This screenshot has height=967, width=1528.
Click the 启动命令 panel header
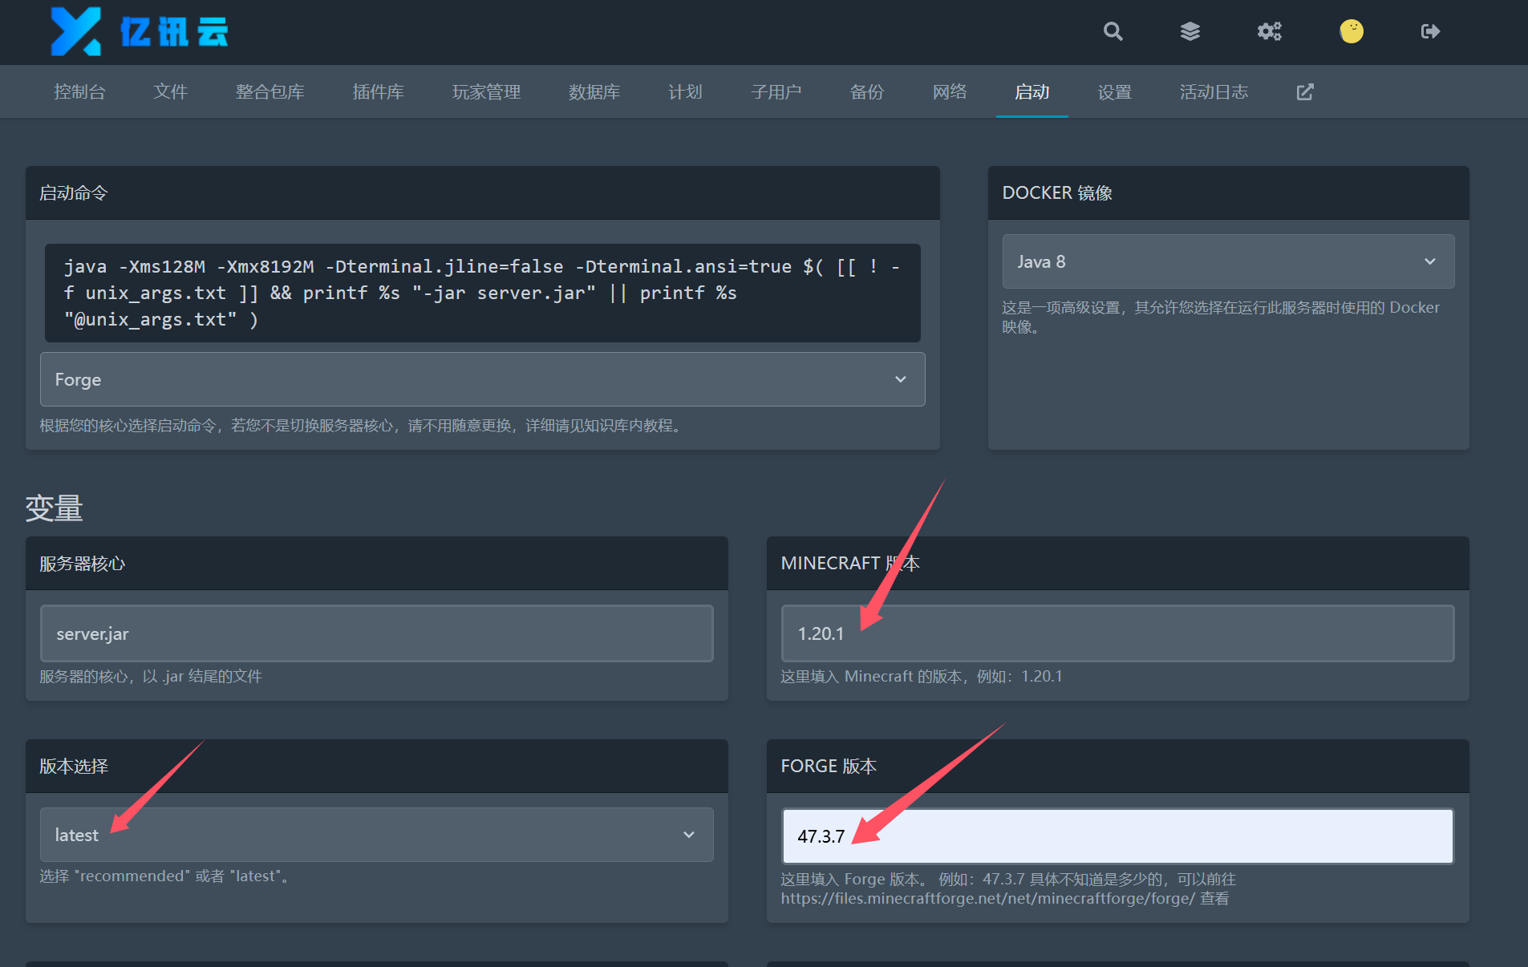(483, 192)
